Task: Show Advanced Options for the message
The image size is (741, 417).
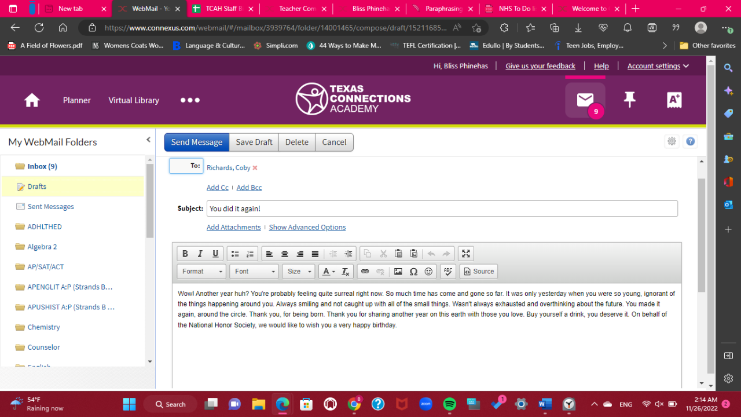Action: tap(307, 228)
